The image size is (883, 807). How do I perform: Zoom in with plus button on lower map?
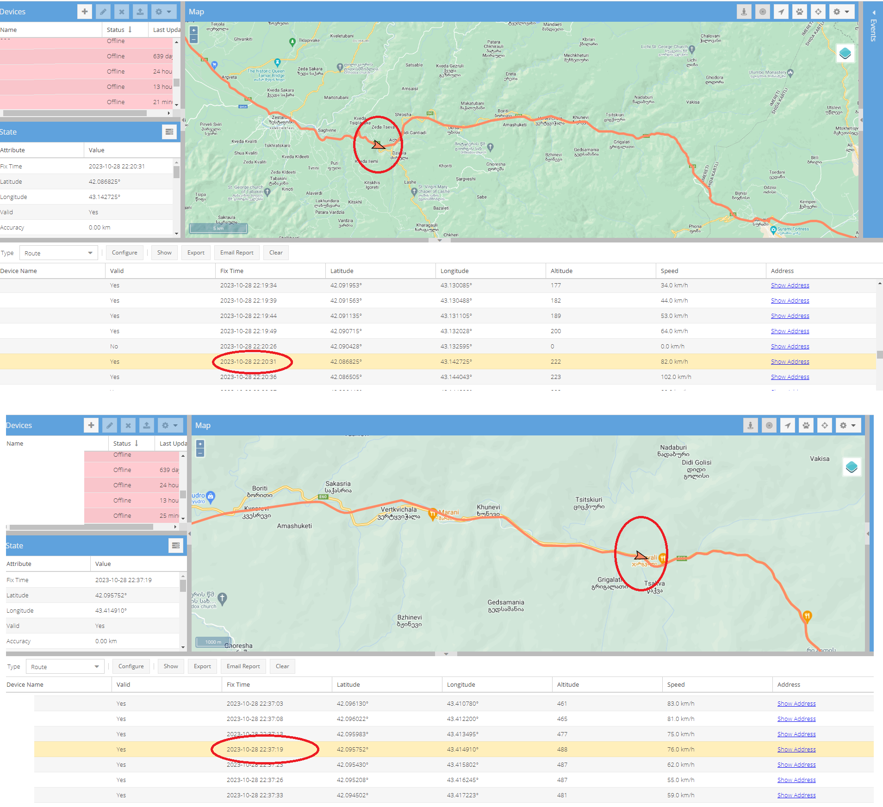pos(200,444)
